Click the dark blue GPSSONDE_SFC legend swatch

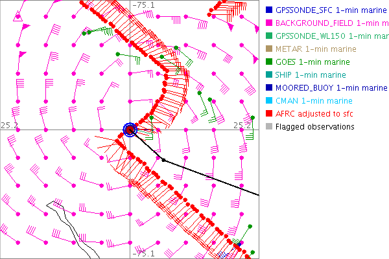click(x=268, y=10)
